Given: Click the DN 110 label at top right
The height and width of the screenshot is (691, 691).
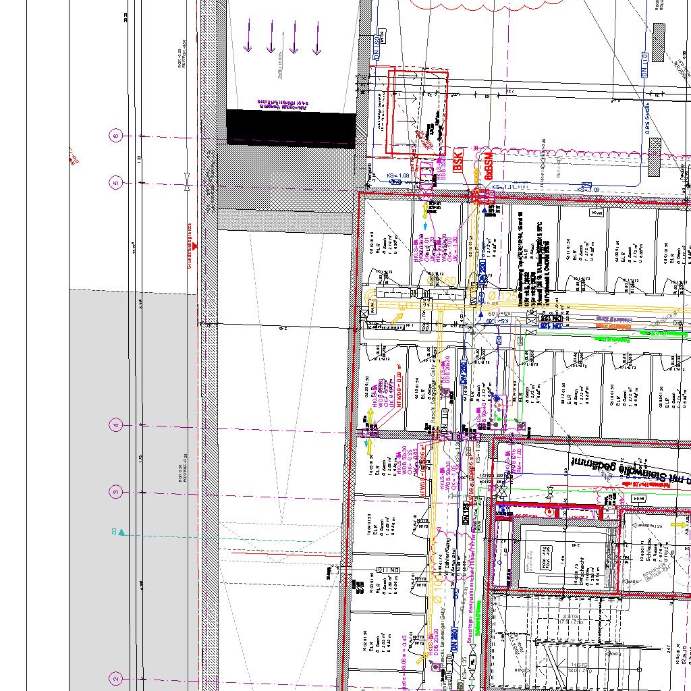Looking at the screenshot, I should (644, 65).
